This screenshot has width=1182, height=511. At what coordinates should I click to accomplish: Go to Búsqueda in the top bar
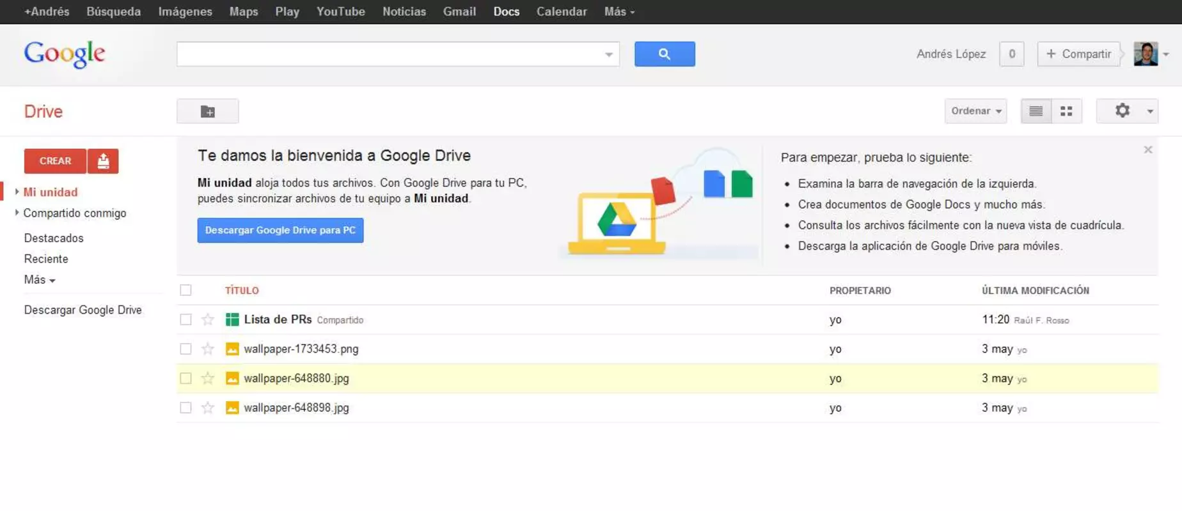[x=114, y=11]
